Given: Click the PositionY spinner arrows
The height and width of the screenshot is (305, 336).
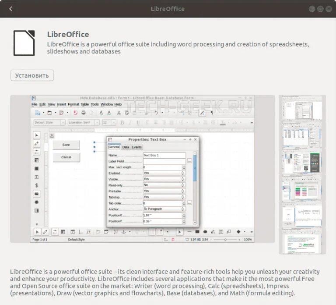Looking at the screenshot, I should click(x=184, y=221).
